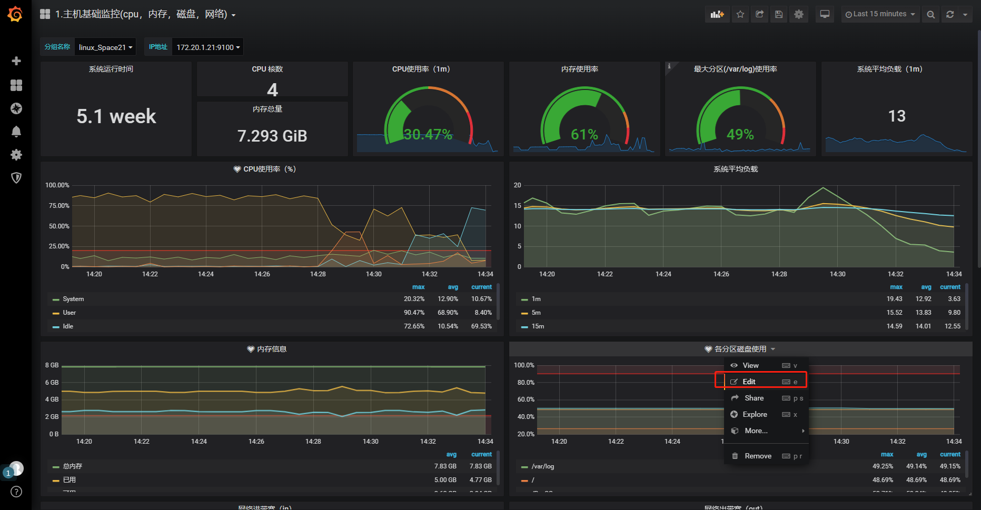Click the /var/log 49% usage gauge
The image size is (981, 510).
(x=740, y=116)
